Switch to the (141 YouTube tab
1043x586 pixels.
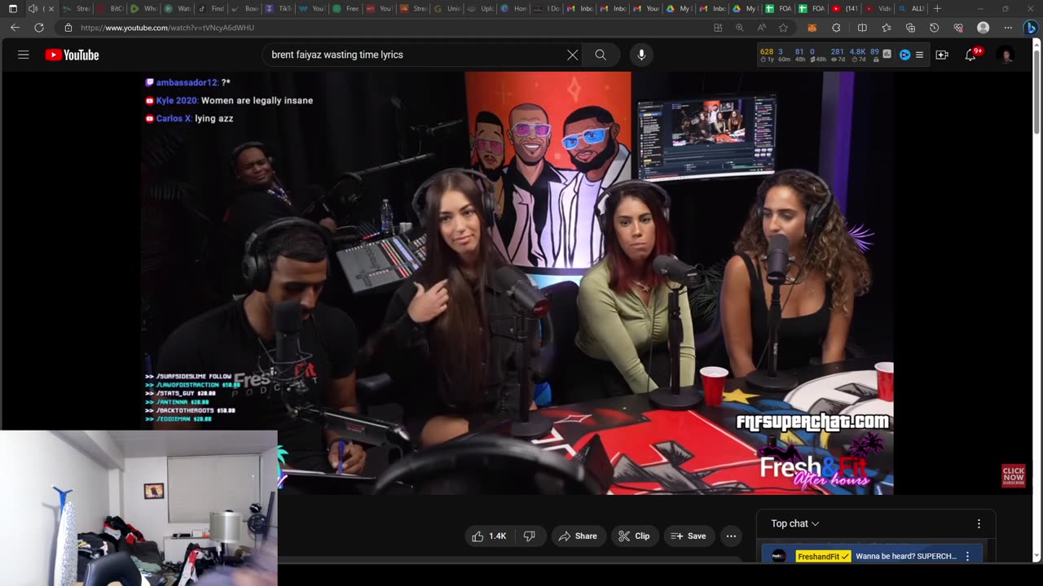point(845,9)
